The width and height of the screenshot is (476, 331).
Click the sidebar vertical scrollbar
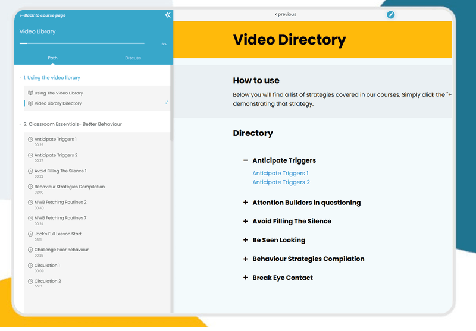pos(171,103)
